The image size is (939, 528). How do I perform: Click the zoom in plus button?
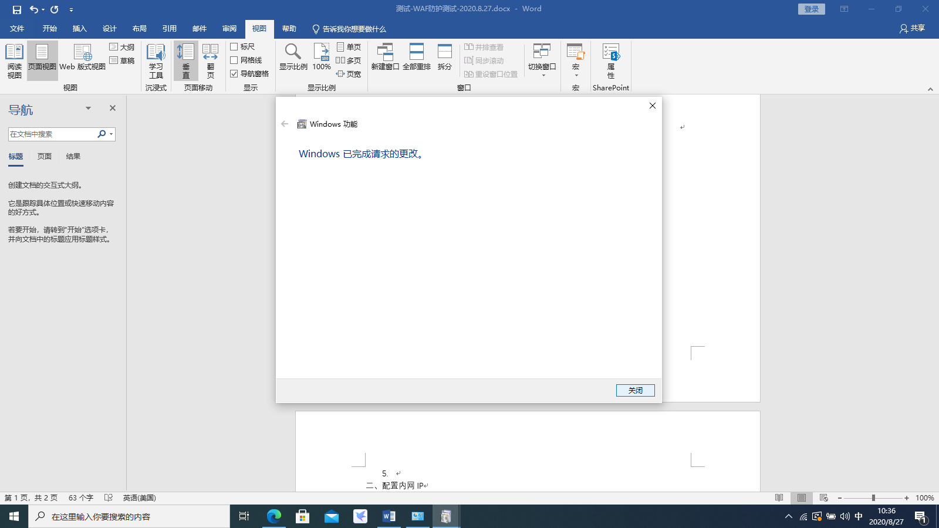tap(907, 497)
